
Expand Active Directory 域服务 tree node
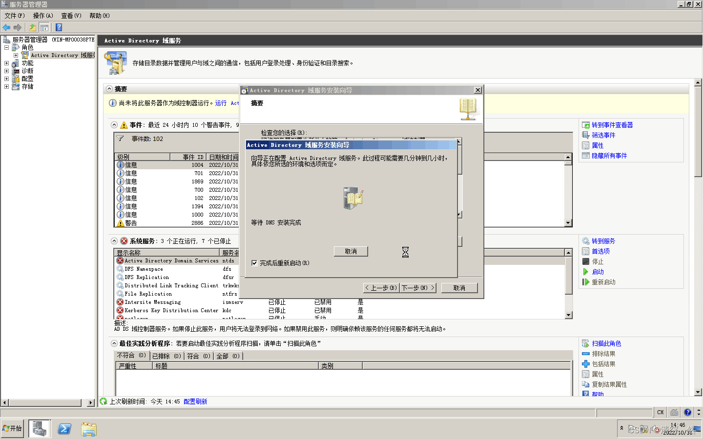point(16,56)
